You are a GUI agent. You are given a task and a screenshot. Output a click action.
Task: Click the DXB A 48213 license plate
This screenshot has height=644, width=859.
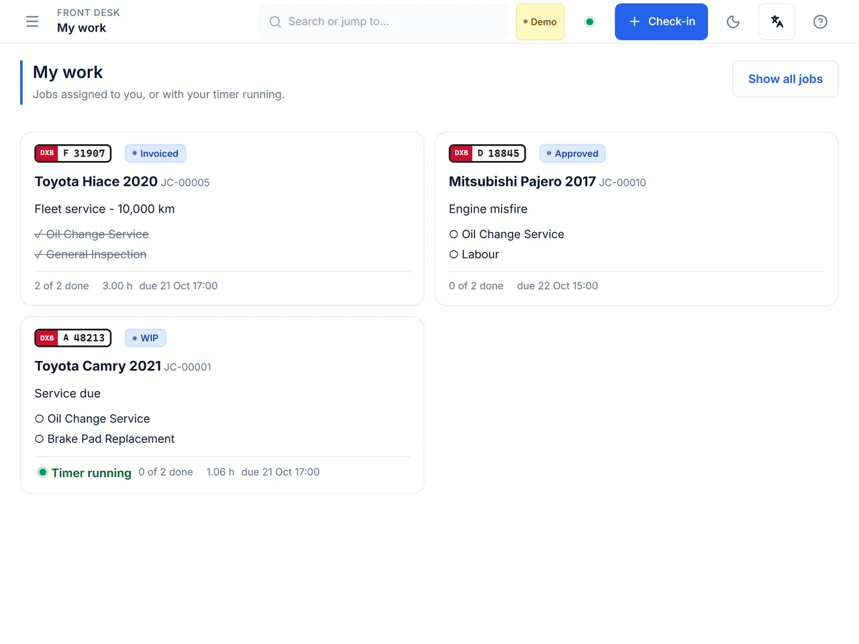[x=73, y=338]
